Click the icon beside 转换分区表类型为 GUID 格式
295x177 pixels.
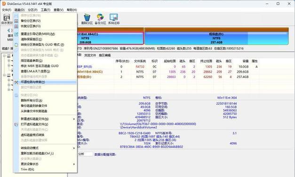[x=16, y=45]
